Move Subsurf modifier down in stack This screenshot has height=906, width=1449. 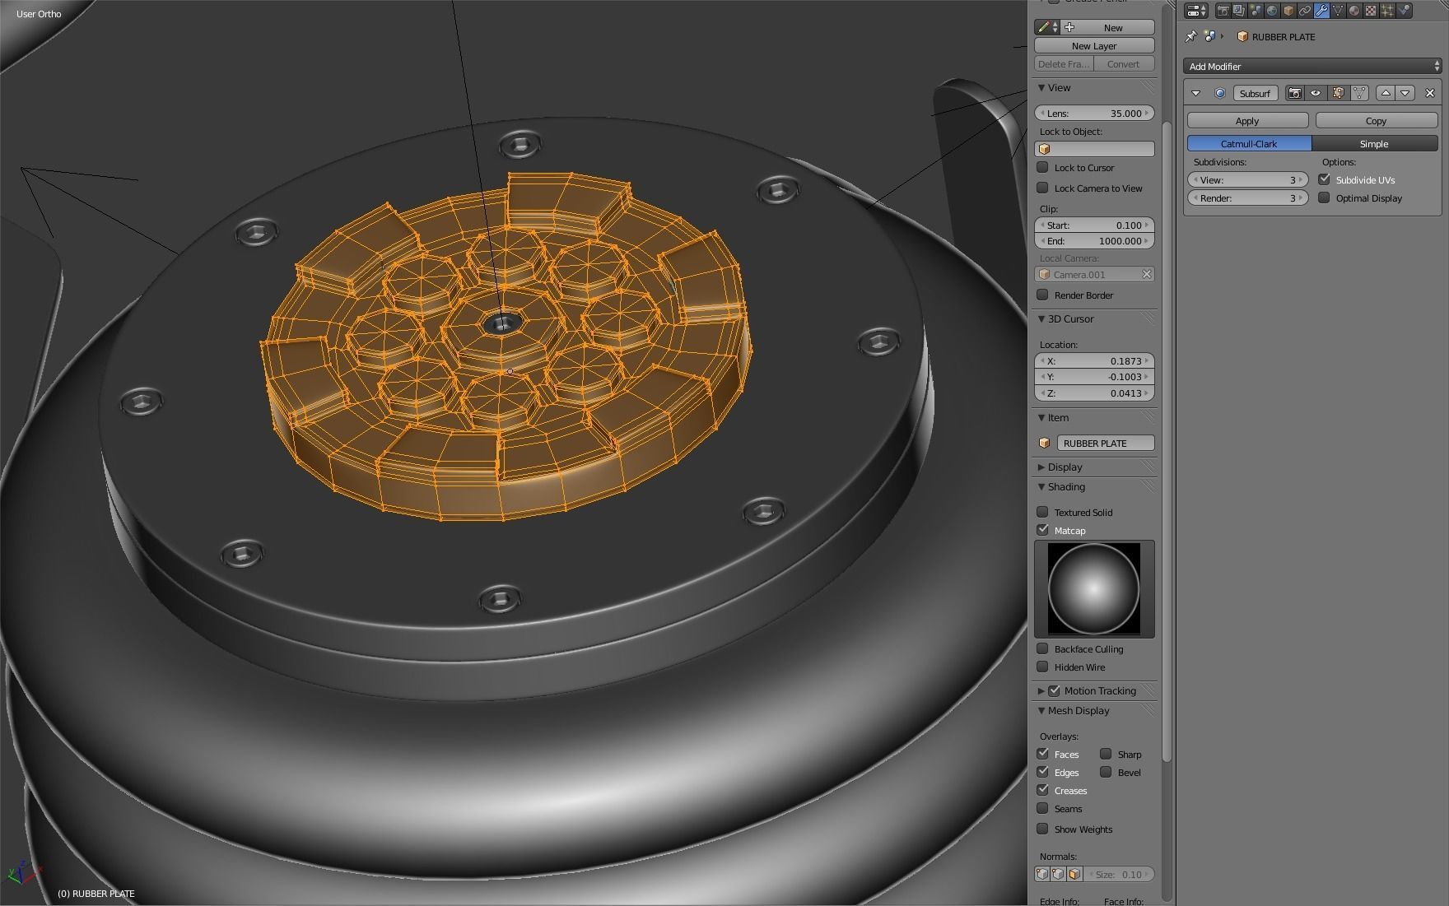pyautogui.click(x=1405, y=93)
